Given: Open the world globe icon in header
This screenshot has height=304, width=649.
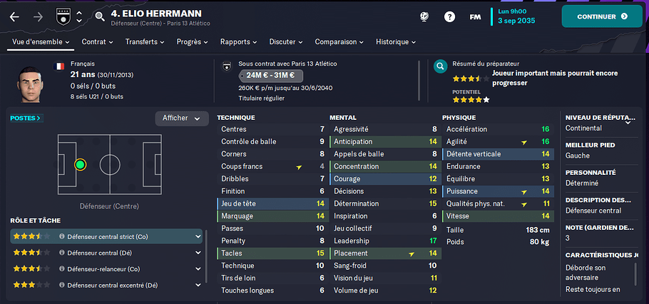Looking at the screenshot, I should coord(424,16).
